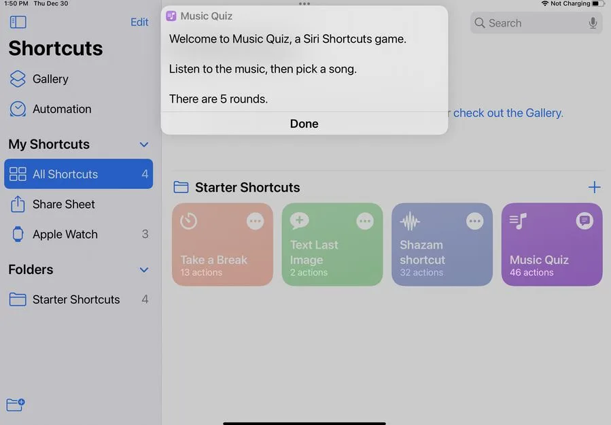Click the Apple Watch icon
Screen dimensions: 611x425
[x=18, y=235]
